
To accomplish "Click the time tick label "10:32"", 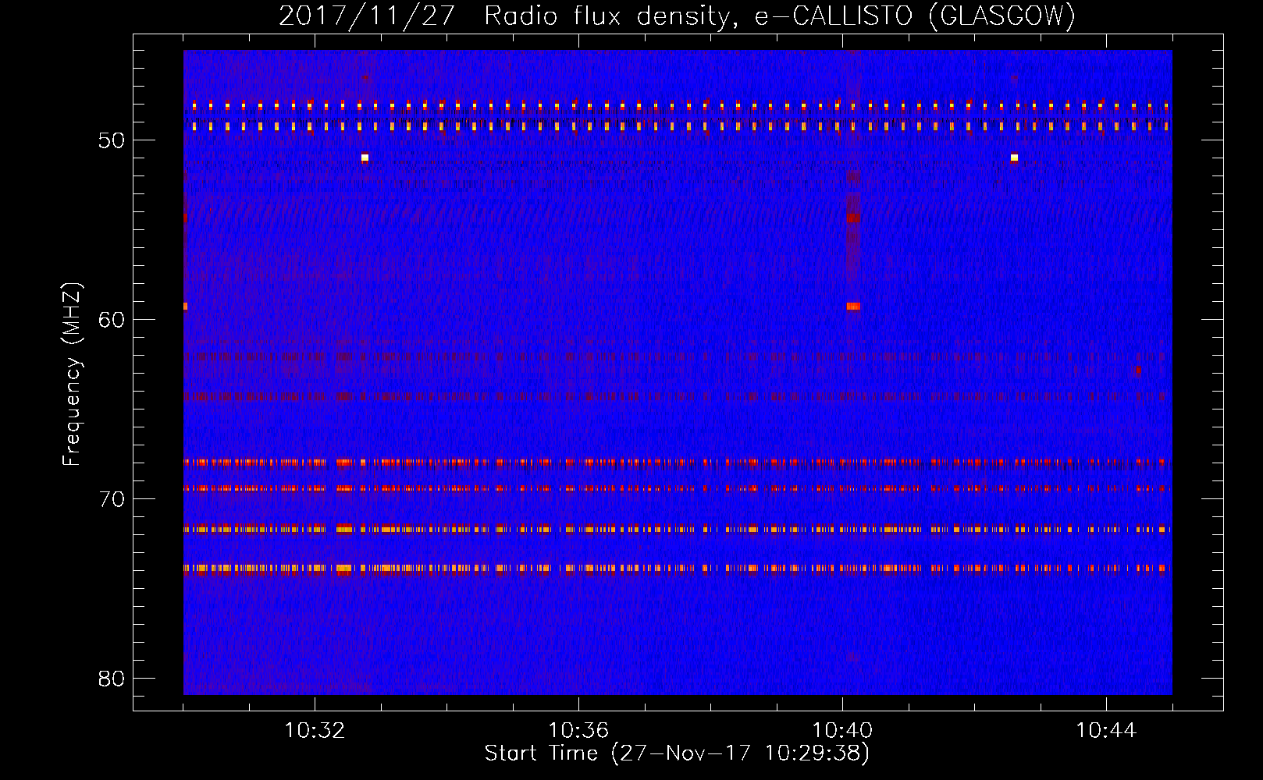I will click(315, 731).
